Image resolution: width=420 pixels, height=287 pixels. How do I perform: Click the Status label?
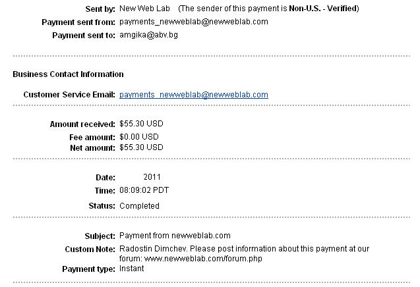(102, 206)
